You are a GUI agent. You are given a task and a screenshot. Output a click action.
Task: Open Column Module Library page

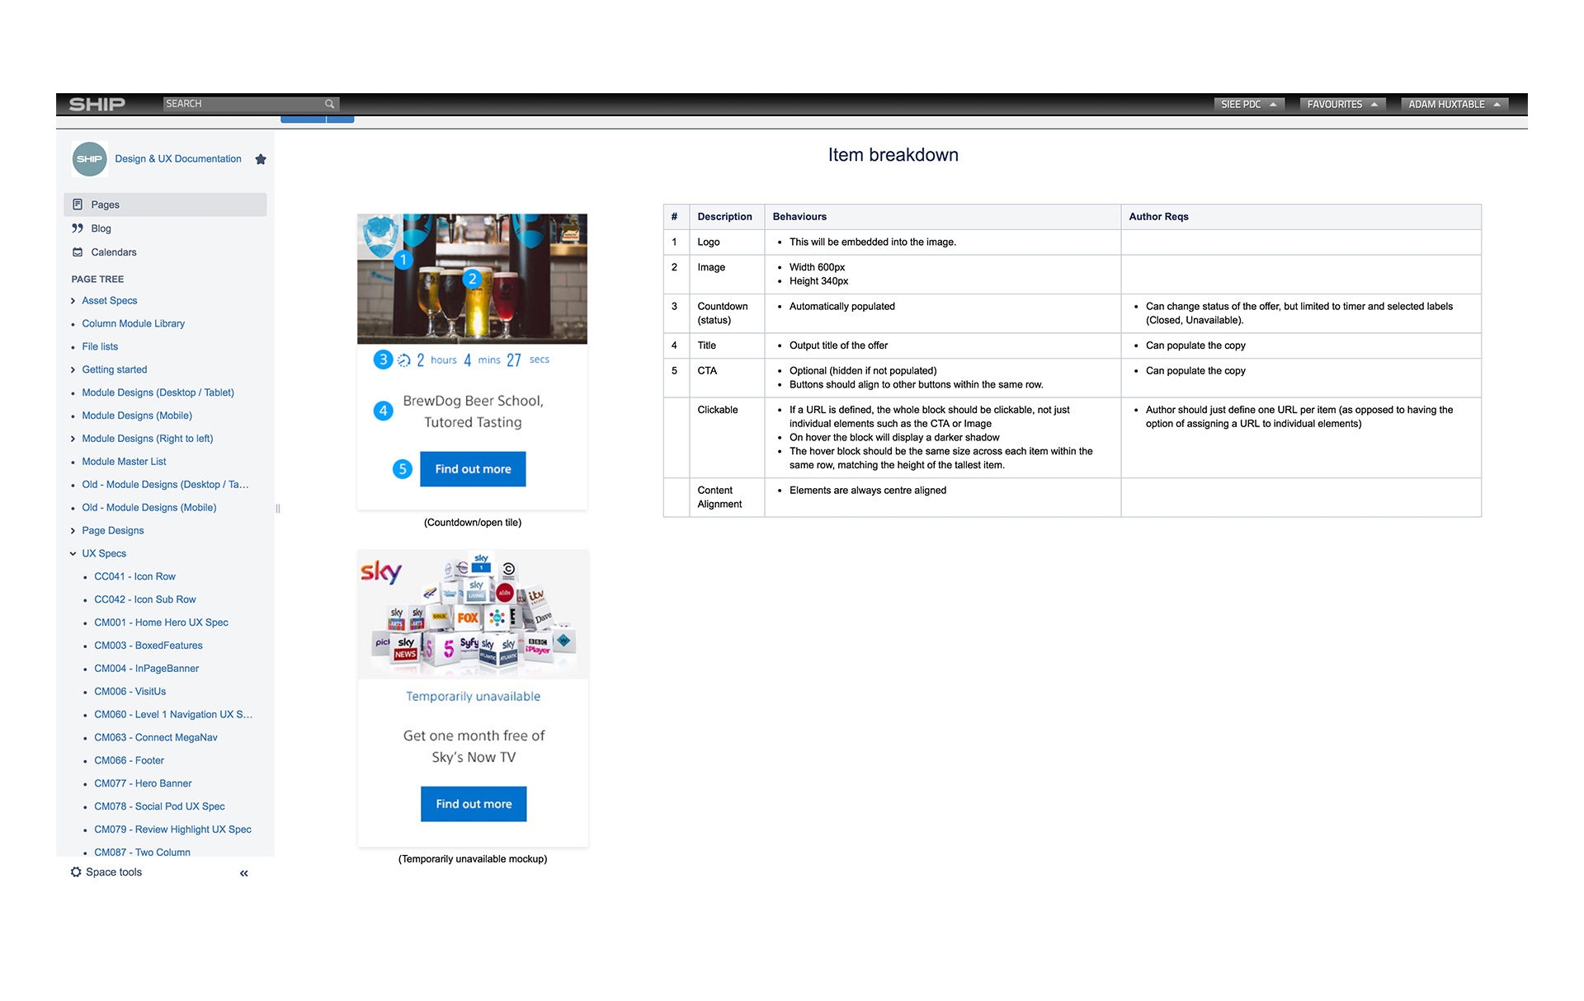point(134,324)
